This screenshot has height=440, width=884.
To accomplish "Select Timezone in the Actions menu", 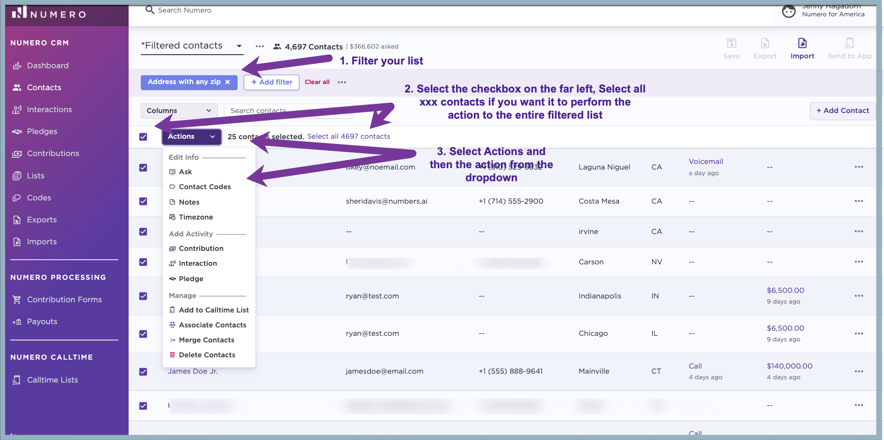I will tap(196, 217).
